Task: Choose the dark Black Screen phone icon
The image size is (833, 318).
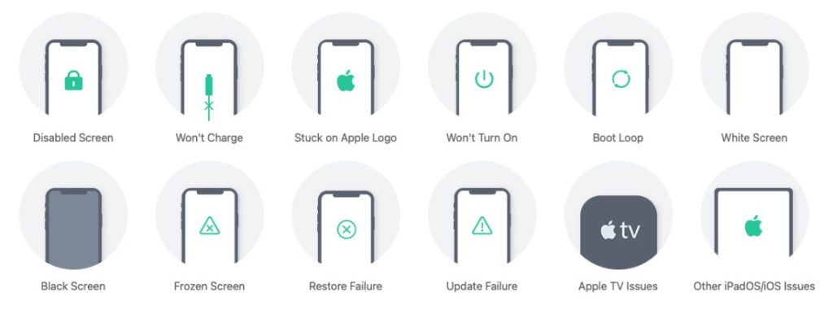Action: click(x=73, y=226)
